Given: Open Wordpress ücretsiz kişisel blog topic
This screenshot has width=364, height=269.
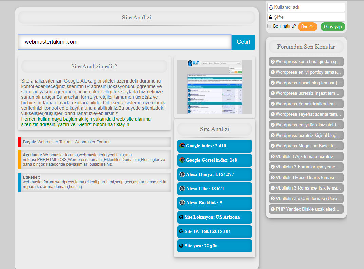Looking at the screenshot, I should 306,135.
